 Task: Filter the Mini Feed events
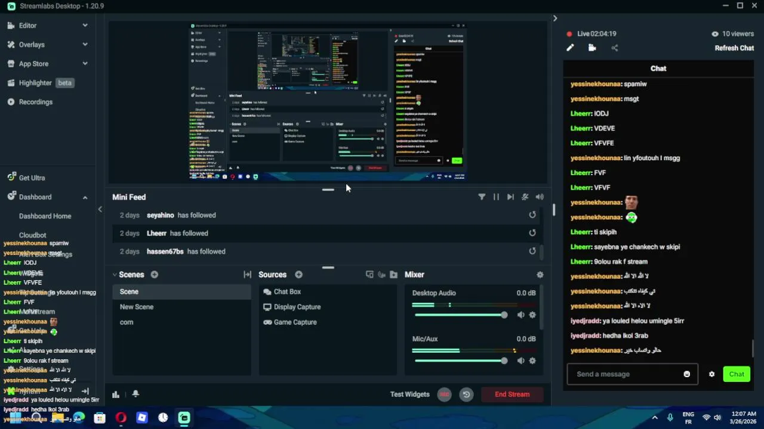click(482, 197)
